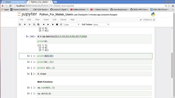
Task: Open the Help menu
Action: [72, 20]
